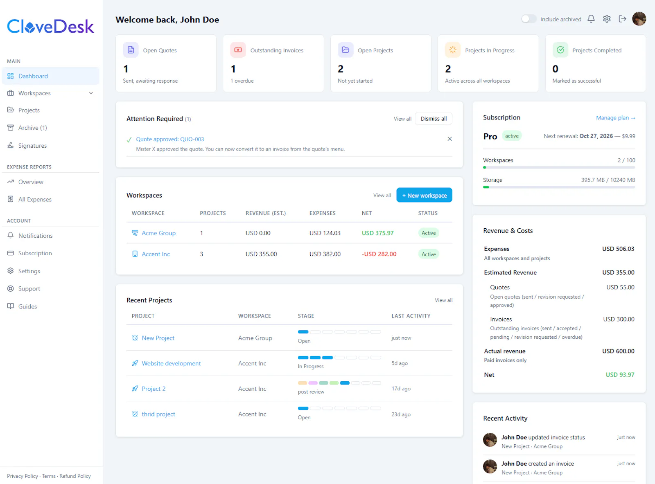This screenshot has width=655, height=484.
Task: Click the logout icon in the header
Action: pos(623,19)
